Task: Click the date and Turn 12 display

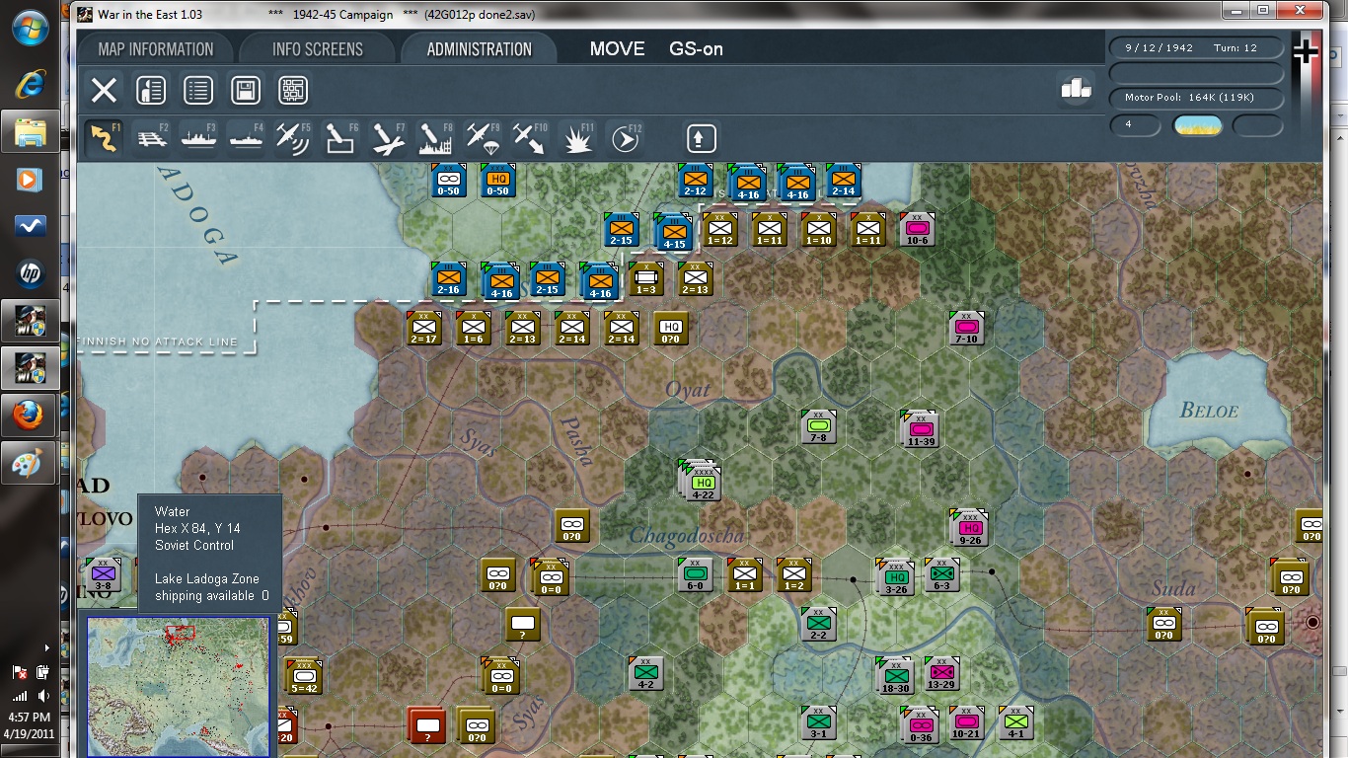Action: [x=1197, y=48]
